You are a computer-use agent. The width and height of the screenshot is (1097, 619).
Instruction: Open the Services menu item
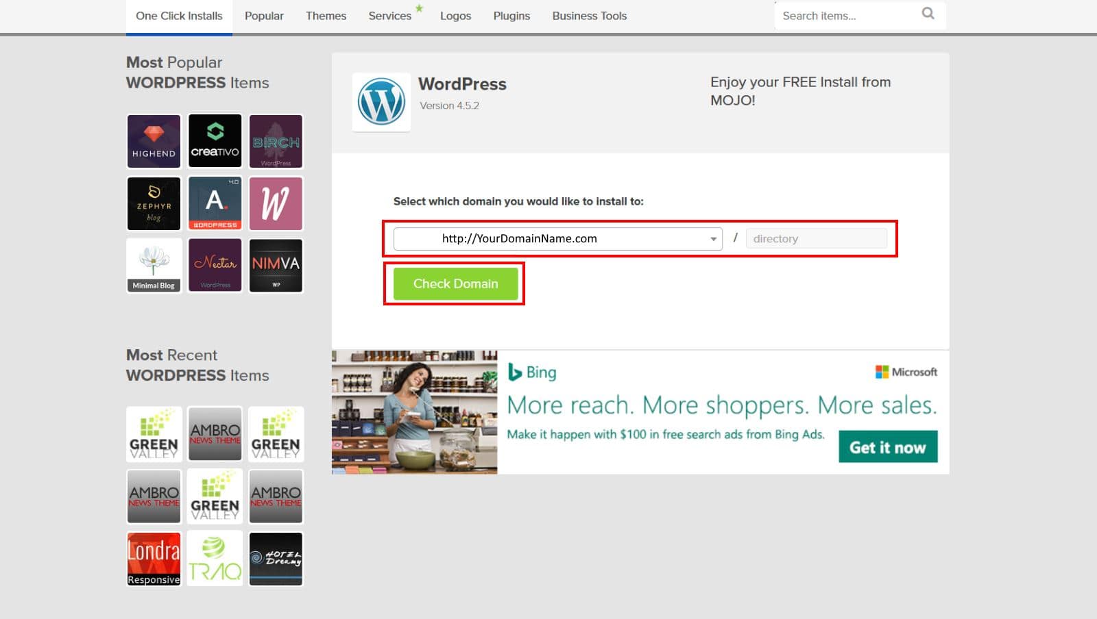click(389, 16)
